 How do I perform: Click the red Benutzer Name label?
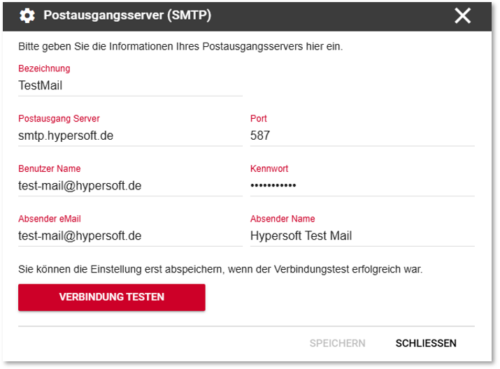[50, 168]
